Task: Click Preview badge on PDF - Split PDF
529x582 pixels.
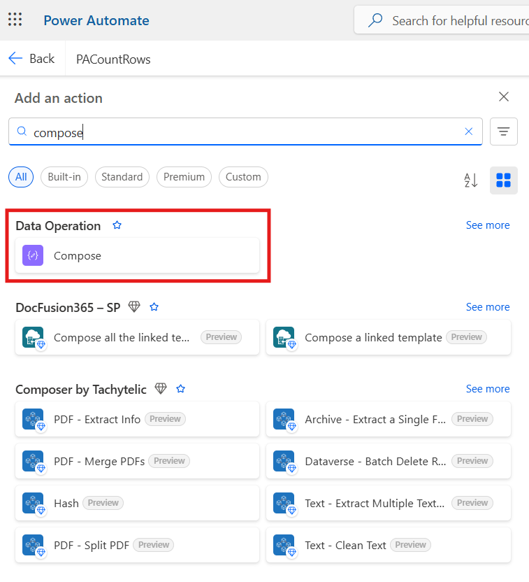Action: pos(154,545)
